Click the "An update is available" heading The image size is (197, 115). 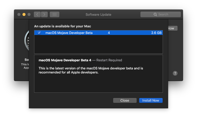63,26
